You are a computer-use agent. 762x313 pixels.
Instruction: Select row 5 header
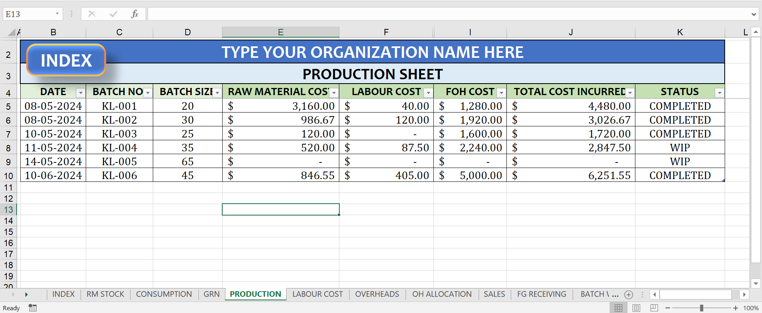(8, 106)
